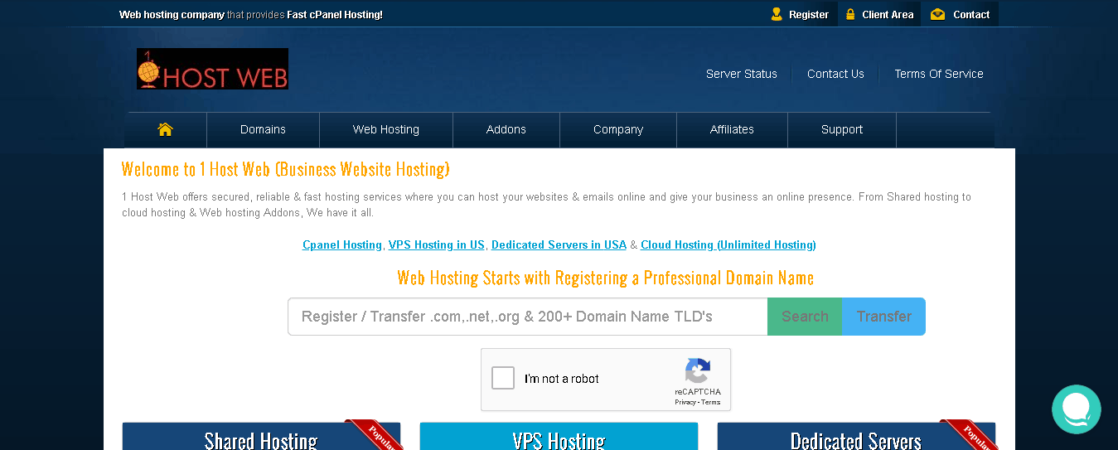Open the Addons menu
This screenshot has height=450, width=1118.
[x=506, y=129]
